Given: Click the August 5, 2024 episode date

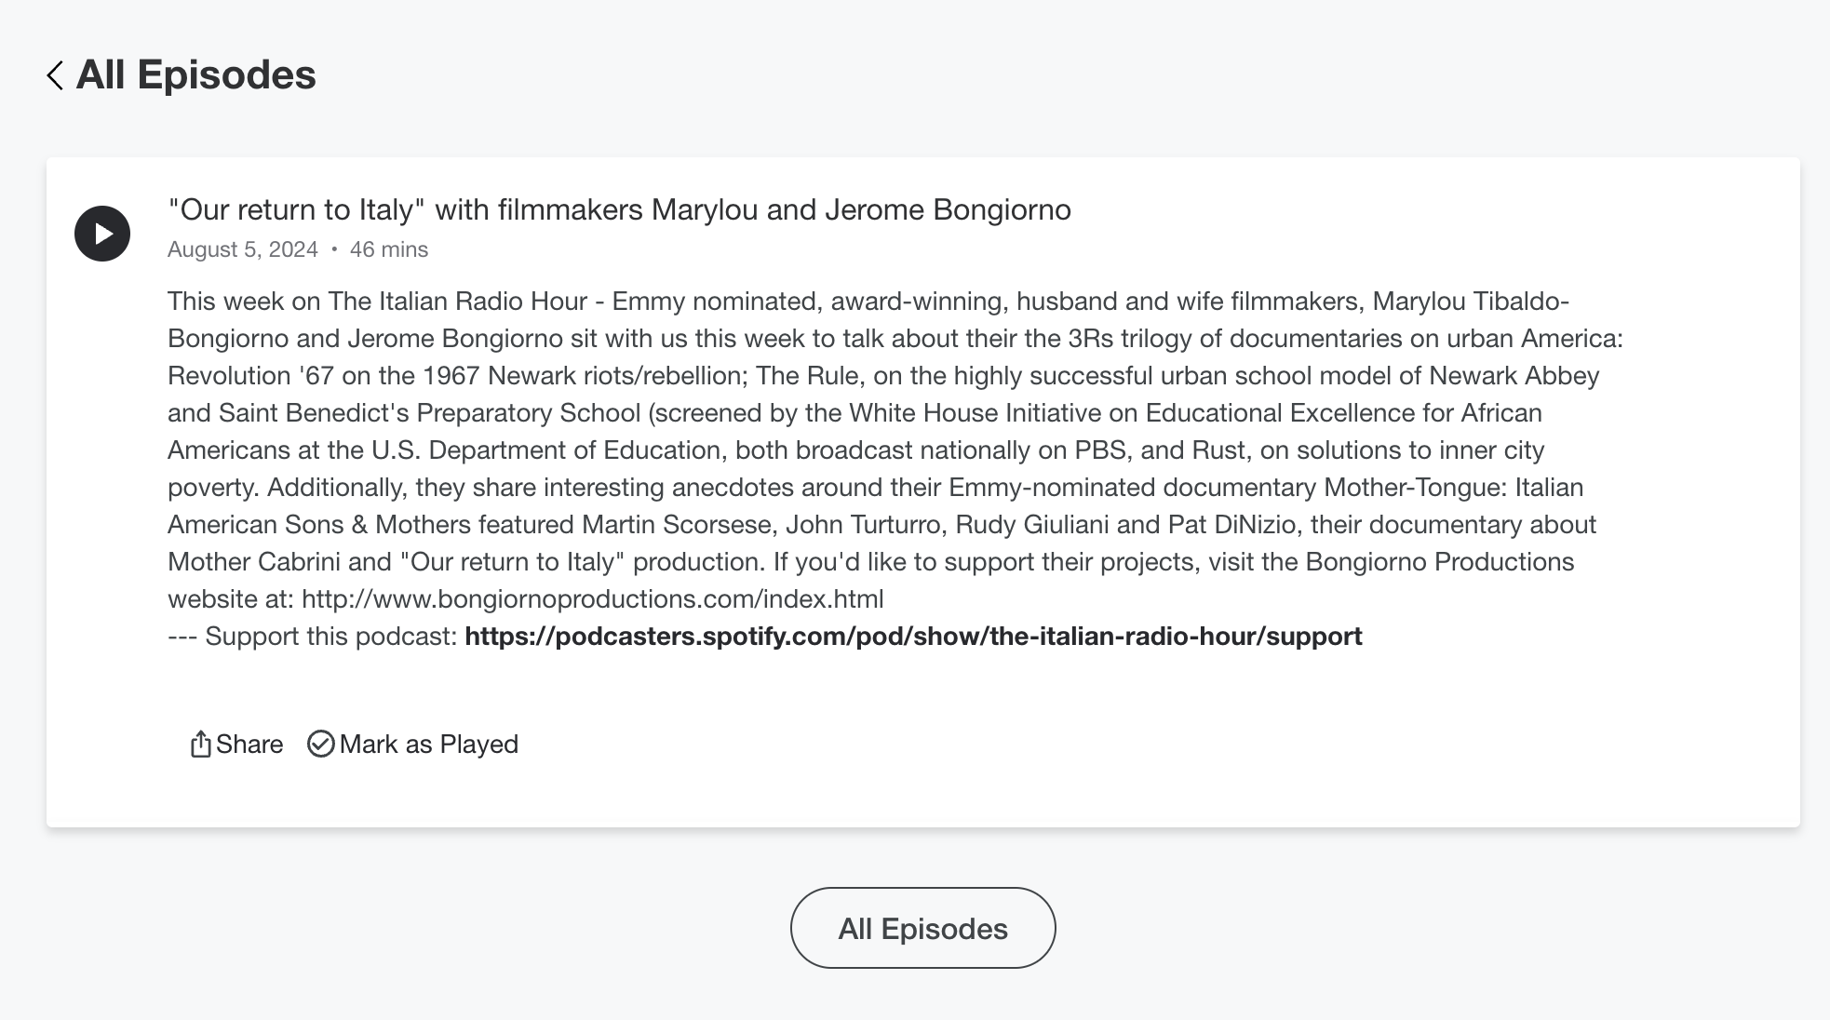Looking at the screenshot, I should pyautogui.click(x=242, y=249).
